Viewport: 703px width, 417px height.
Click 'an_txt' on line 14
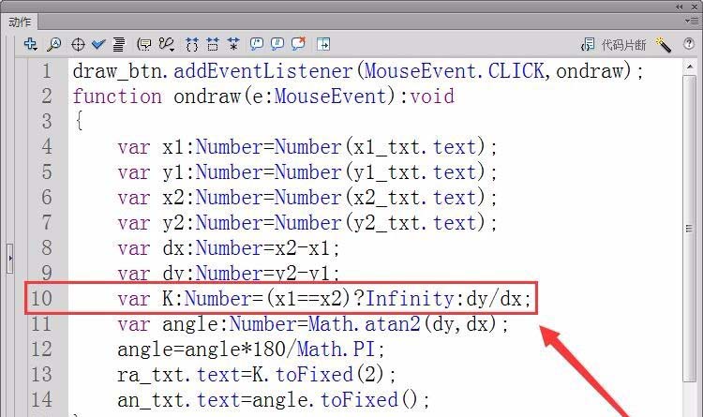(151, 400)
